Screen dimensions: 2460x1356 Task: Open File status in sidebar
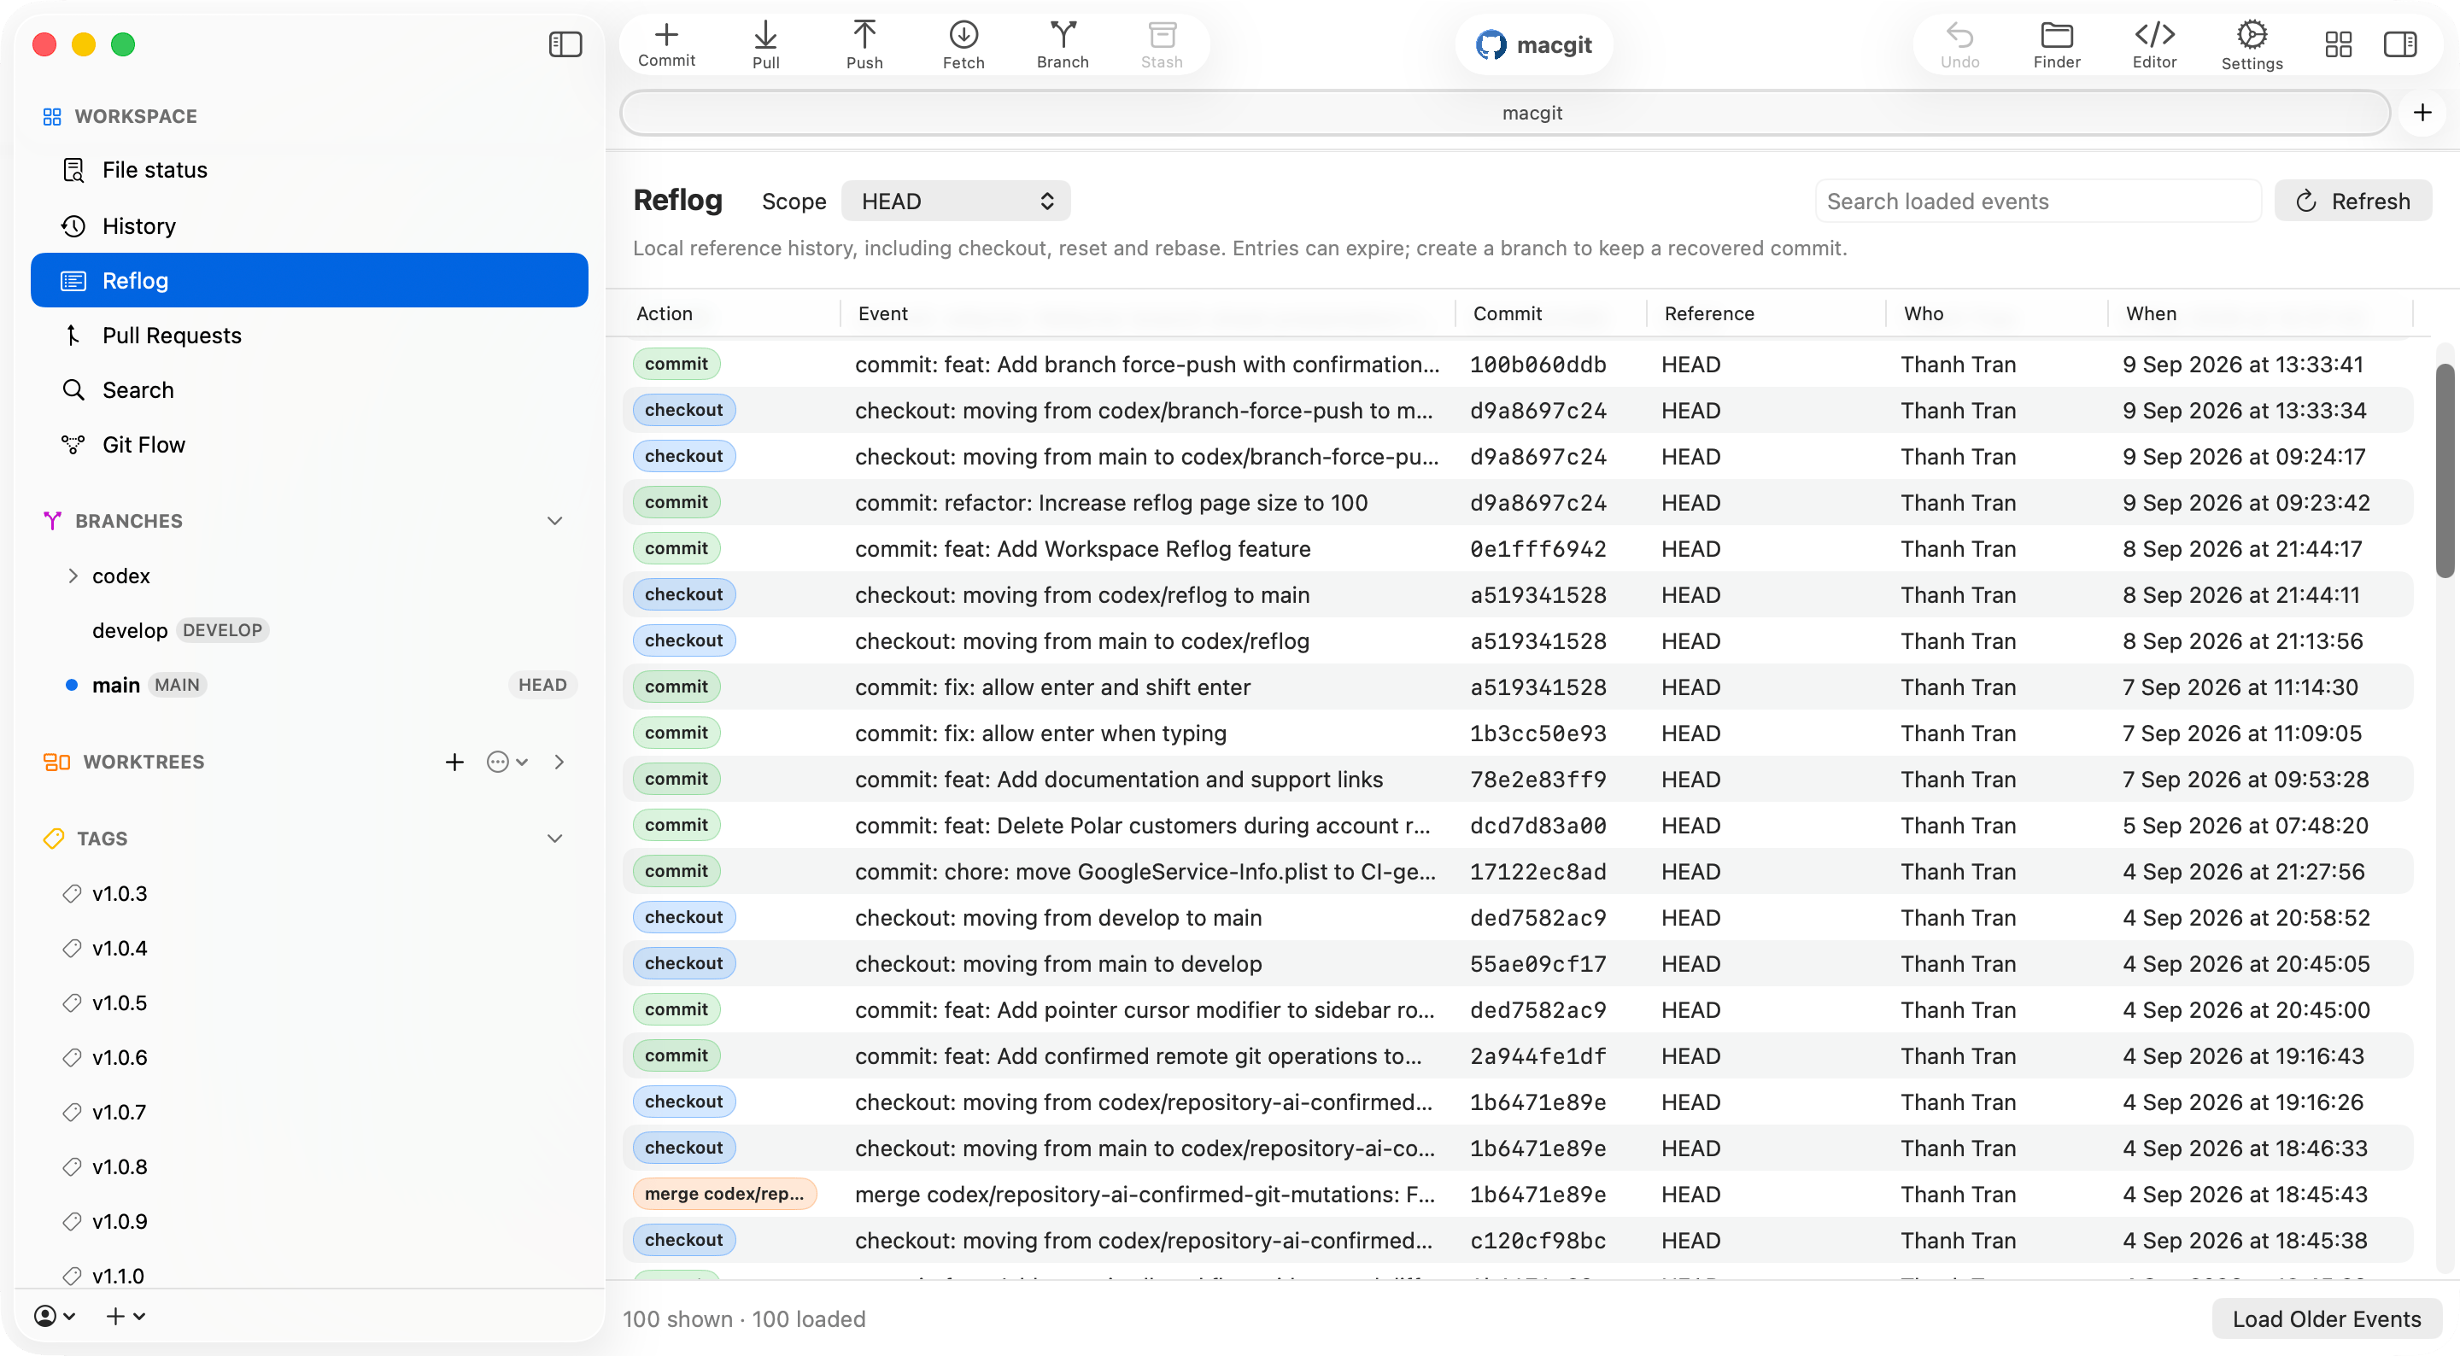[309, 170]
